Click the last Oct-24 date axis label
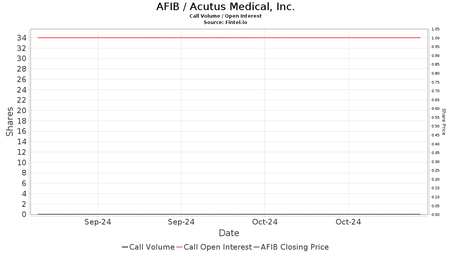 (x=348, y=222)
